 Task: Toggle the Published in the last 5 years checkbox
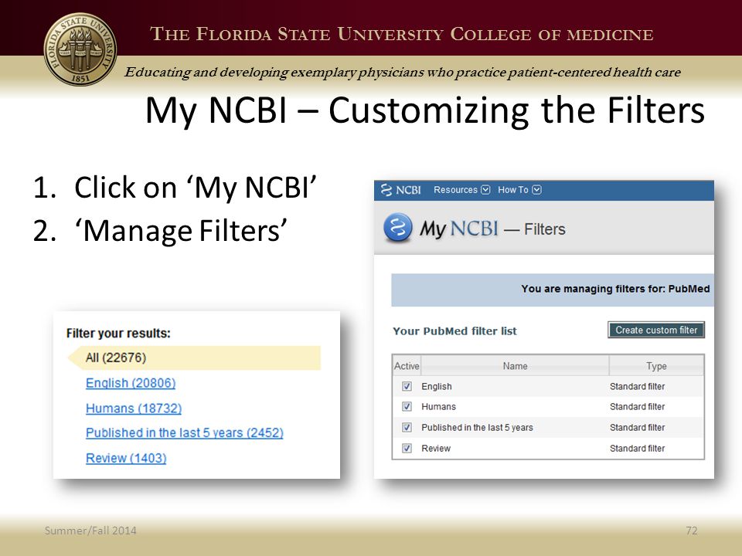click(x=407, y=427)
